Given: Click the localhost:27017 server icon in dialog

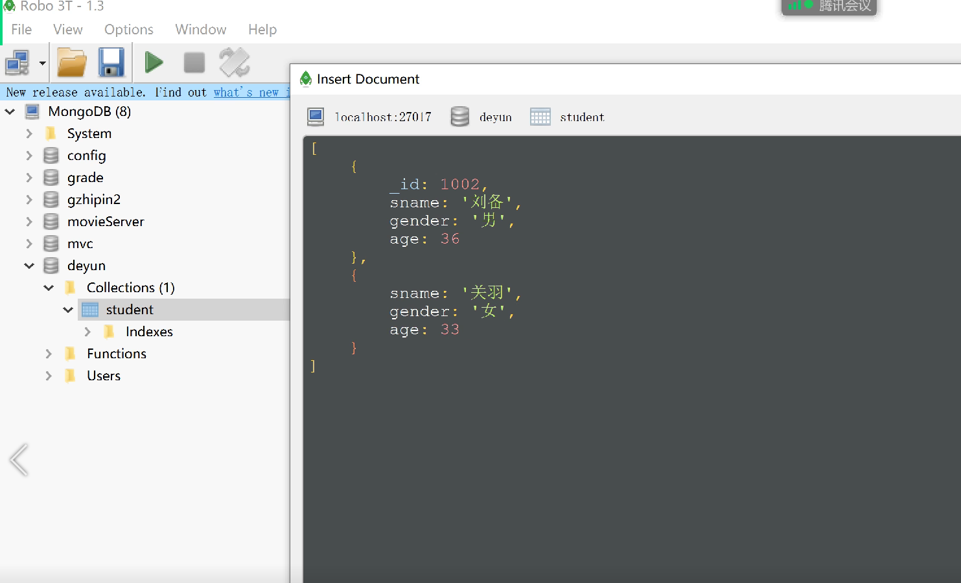Looking at the screenshot, I should (x=316, y=117).
